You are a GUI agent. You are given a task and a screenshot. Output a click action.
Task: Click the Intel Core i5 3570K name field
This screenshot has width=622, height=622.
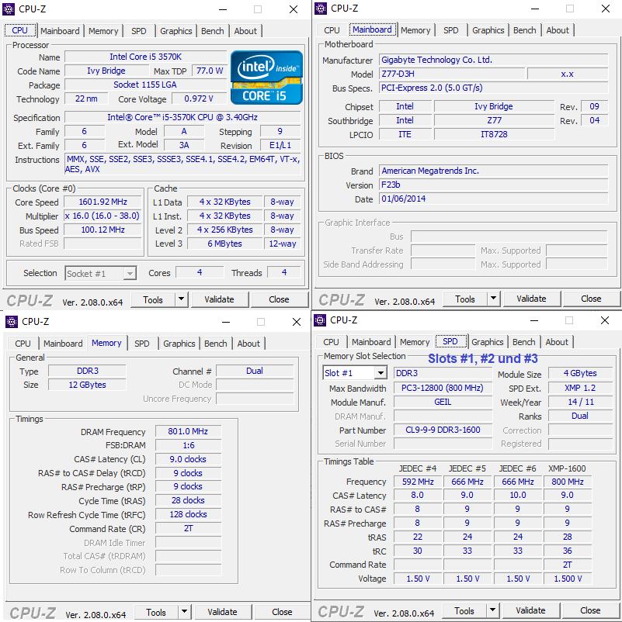pyautogui.click(x=145, y=57)
